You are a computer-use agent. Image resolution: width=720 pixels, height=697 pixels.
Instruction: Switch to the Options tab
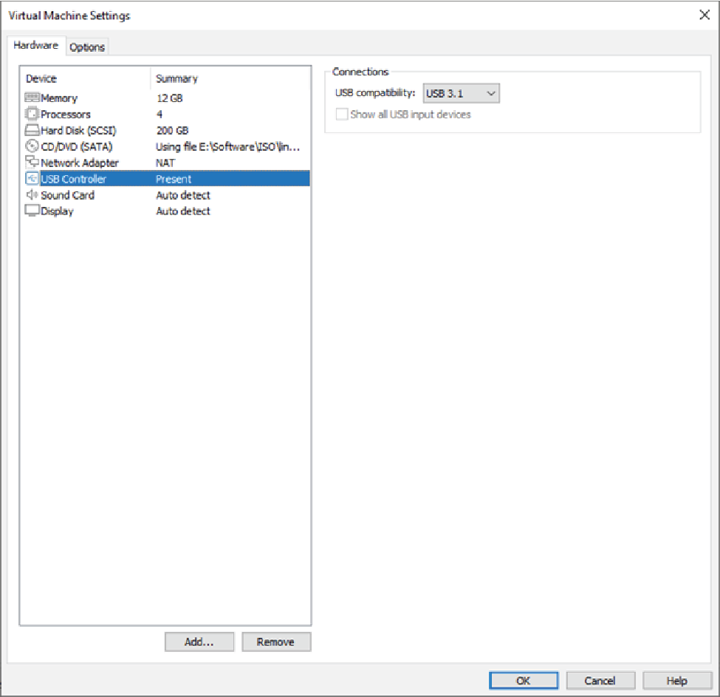tap(87, 47)
